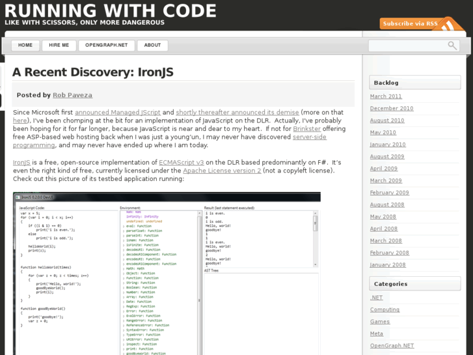The height and width of the screenshot is (355, 473).
Task: Subscribe via RSS button
Action: [411, 23]
